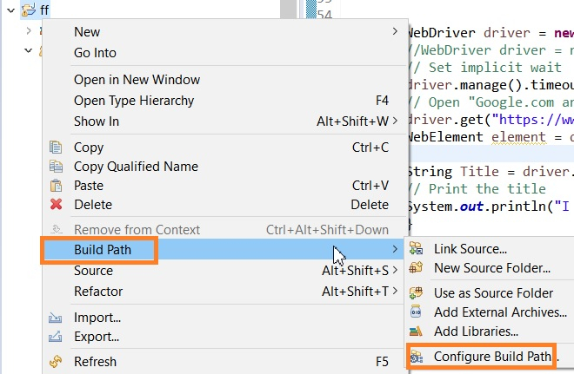The image size is (574, 374).
Task: Select Open in New Window
Action: (x=137, y=80)
